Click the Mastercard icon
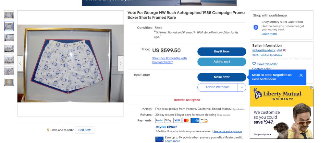The width and height of the screenshot is (332, 143). pos(186,120)
